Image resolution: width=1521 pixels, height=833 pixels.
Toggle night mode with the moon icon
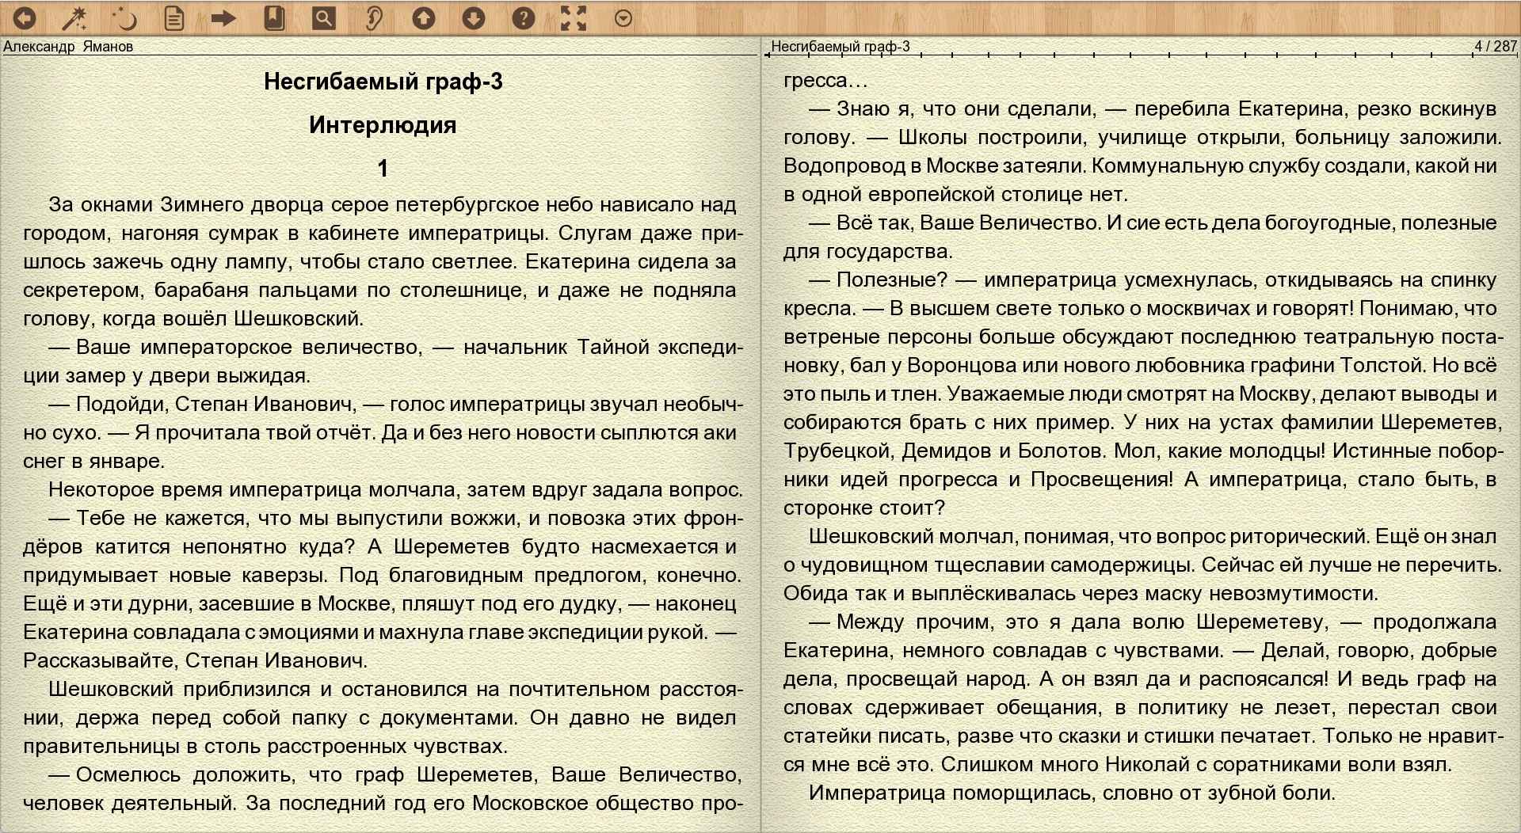[124, 18]
